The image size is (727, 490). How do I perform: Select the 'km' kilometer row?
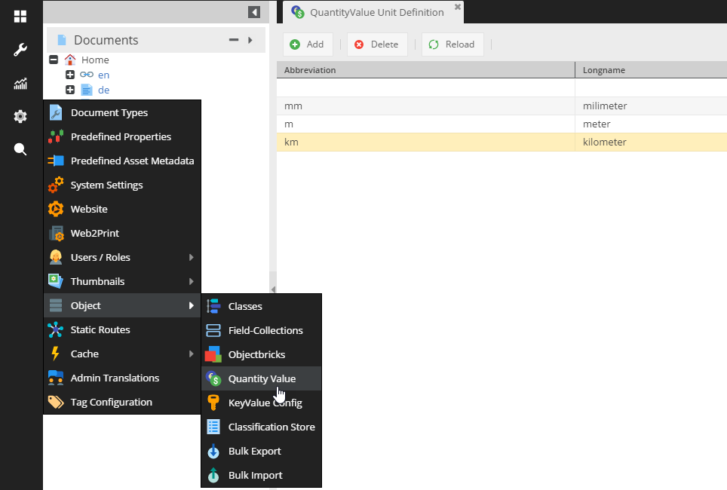[x=426, y=142]
